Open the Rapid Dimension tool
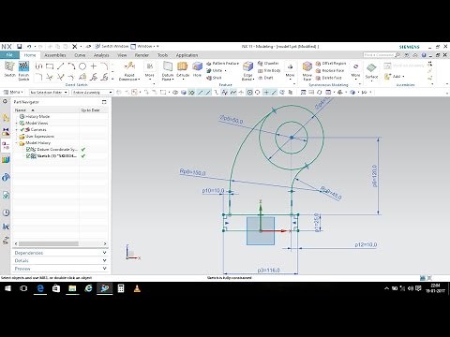Viewport: 450px width, 337px height. pyautogui.click(x=129, y=70)
